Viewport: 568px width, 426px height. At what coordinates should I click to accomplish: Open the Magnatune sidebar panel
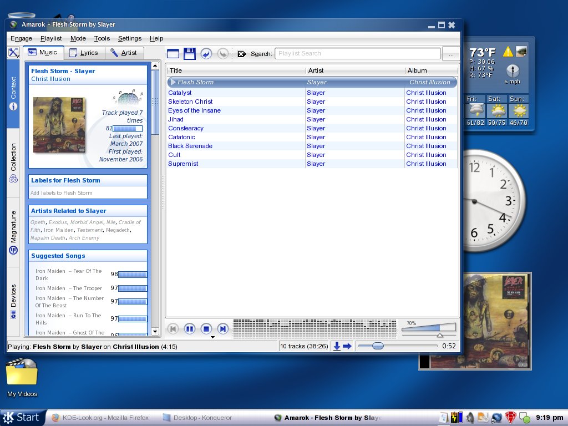(13, 232)
